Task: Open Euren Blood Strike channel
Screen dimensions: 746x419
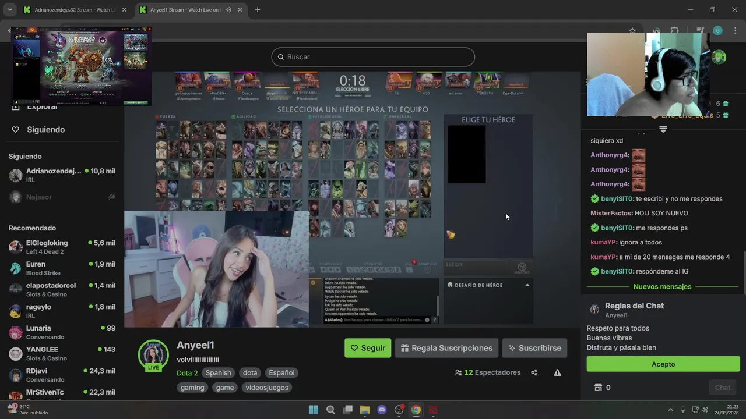Action: (62, 268)
